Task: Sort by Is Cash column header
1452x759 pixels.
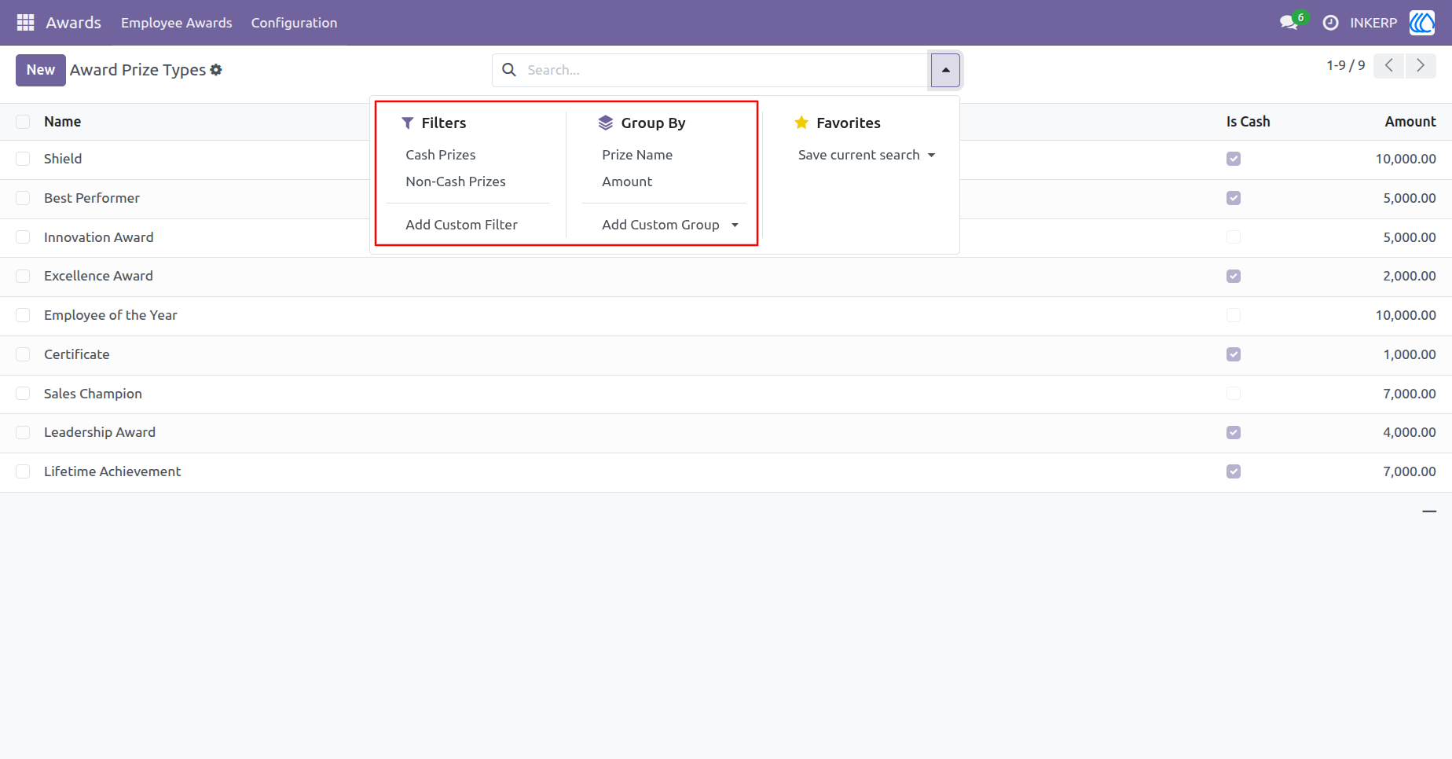Action: click(1248, 122)
